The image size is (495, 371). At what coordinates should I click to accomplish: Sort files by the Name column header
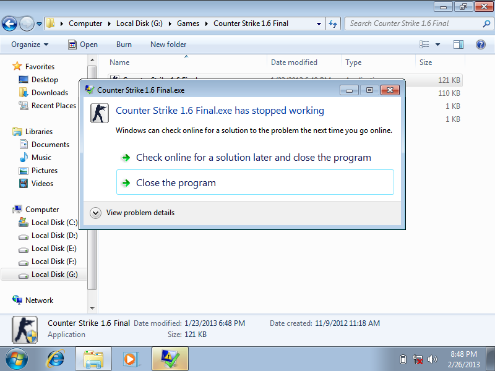[119, 62]
